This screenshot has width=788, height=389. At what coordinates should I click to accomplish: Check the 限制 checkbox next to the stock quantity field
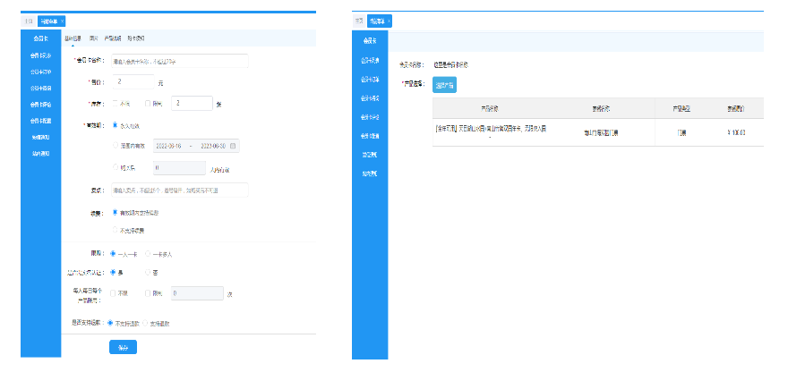coord(148,104)
